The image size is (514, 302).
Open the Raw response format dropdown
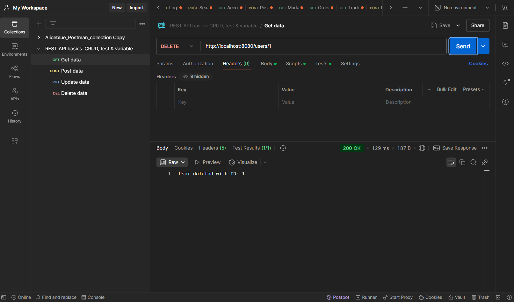[172, 162]
